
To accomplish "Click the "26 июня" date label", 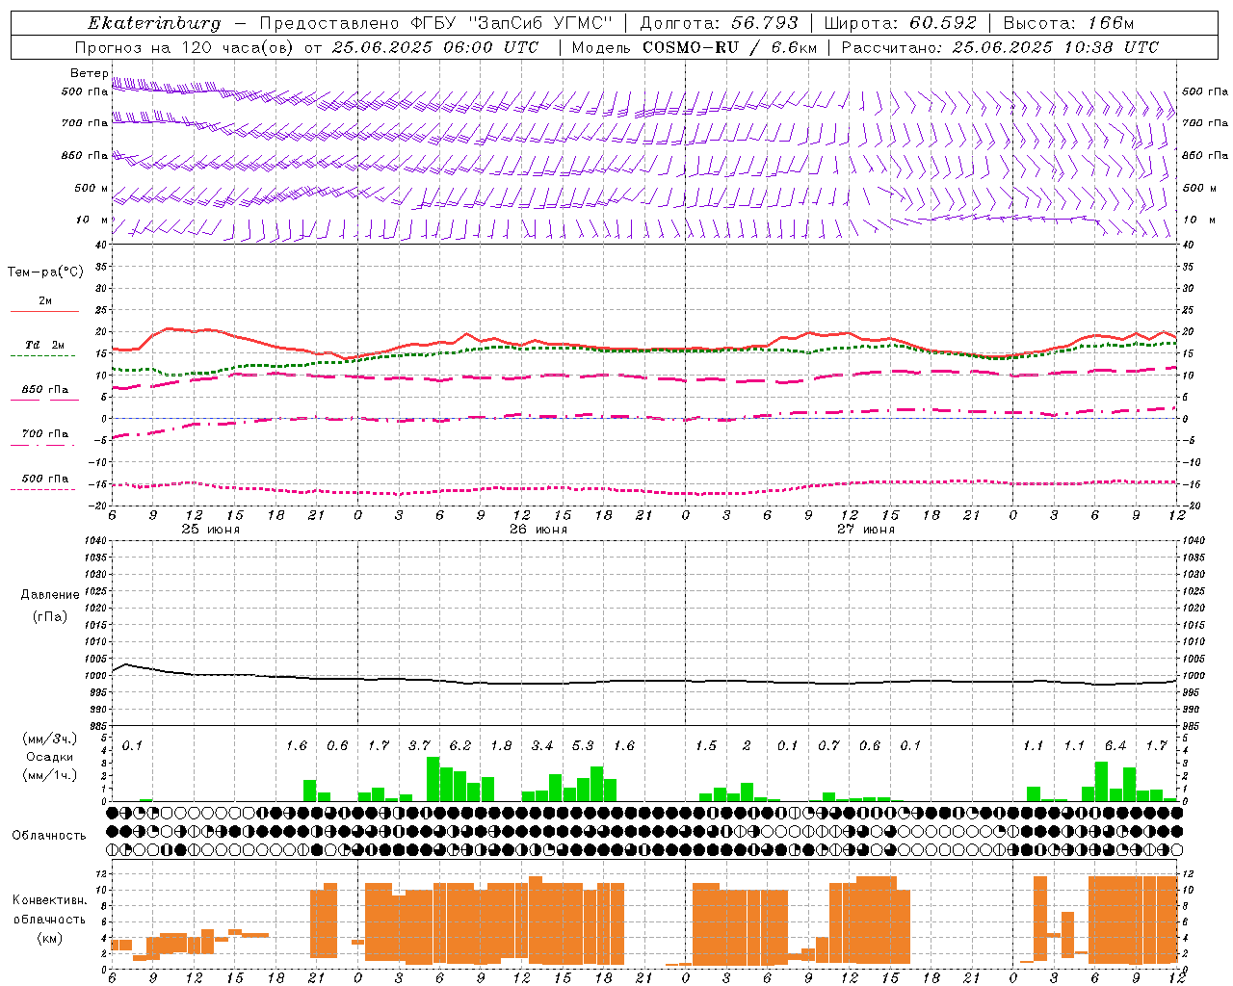I will click(x=538, y=530).
